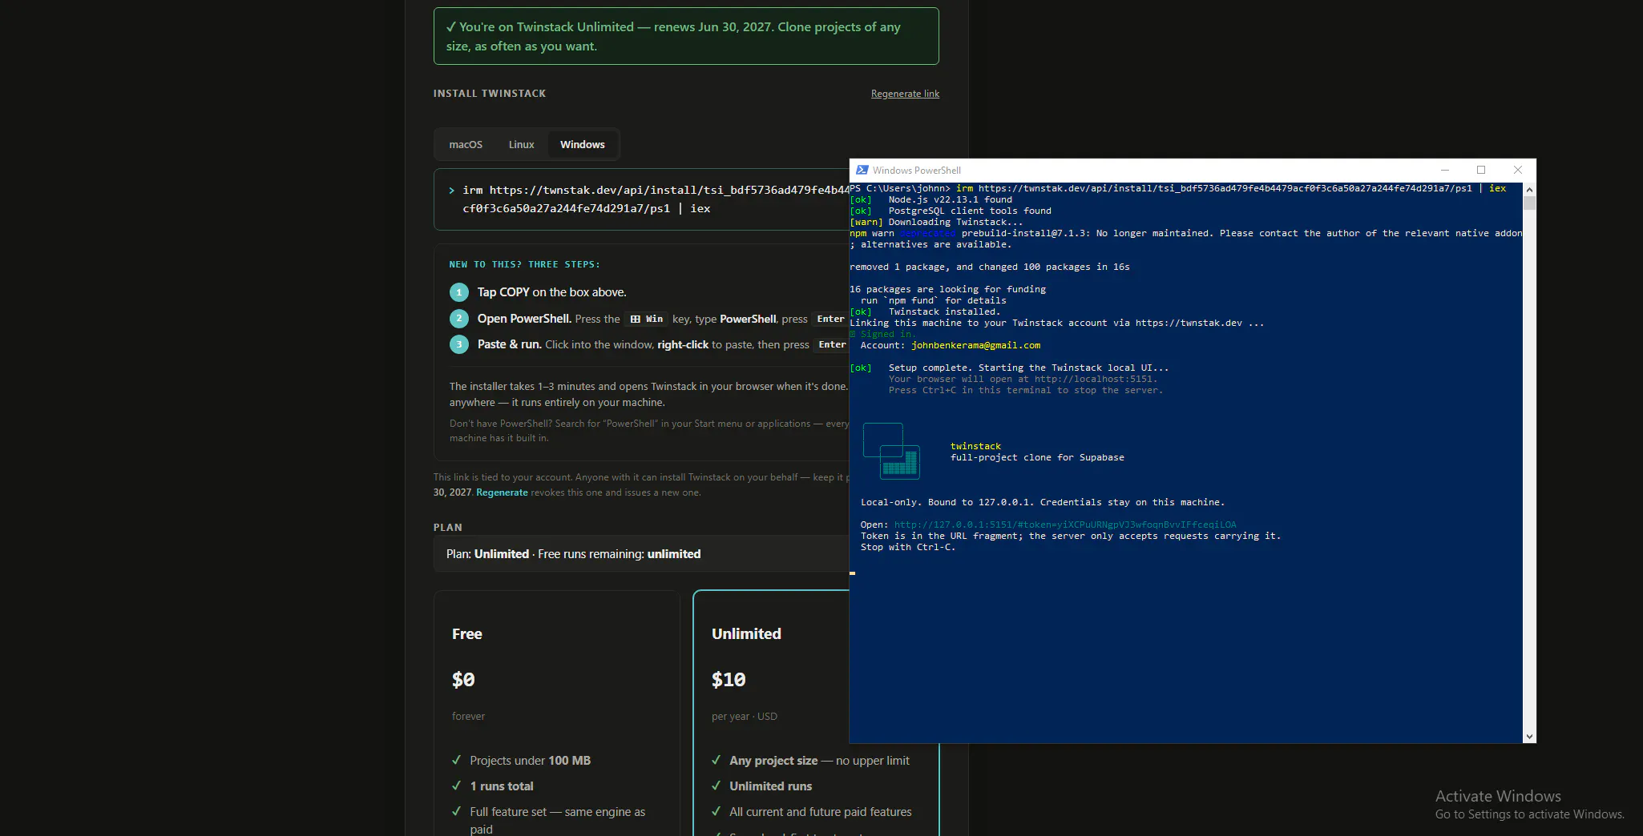Click 'full-project clone for Supabase' in PowerShell

[1037, 458]
